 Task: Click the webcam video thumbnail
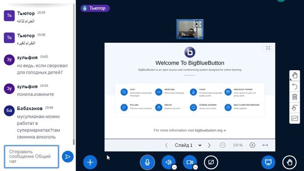coord(190,29)
